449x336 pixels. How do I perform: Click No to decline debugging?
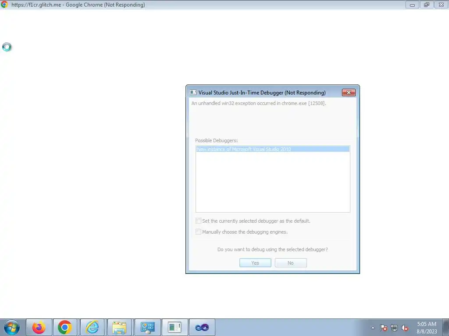coord(291,263)
